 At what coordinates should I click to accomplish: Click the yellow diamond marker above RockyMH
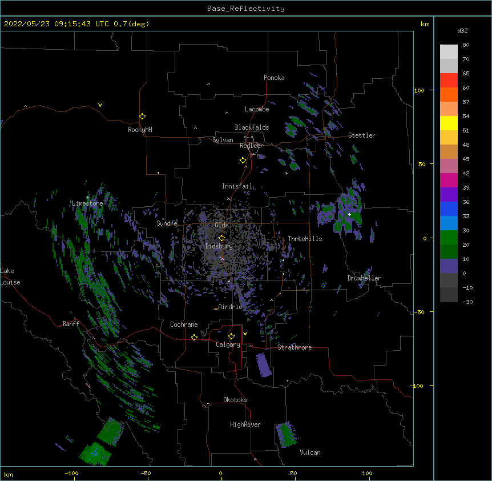(x=143, y=117)
